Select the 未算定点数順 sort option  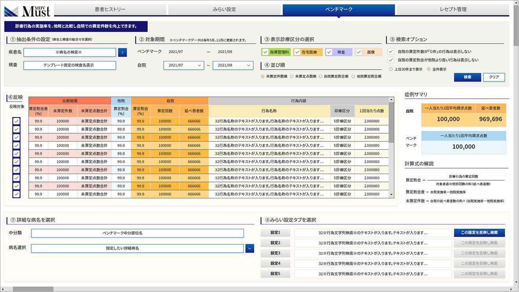pyautogui.click(x=292, y=77)
